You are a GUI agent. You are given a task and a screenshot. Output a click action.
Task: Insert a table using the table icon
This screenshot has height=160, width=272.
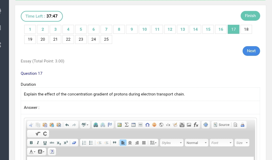(133, 125)
